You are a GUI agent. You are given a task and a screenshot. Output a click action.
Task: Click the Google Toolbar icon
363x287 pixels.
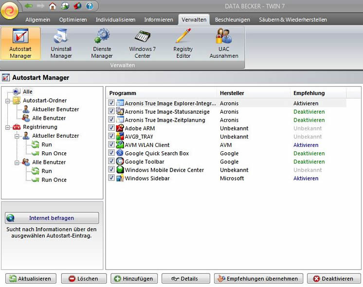[120, 161]
